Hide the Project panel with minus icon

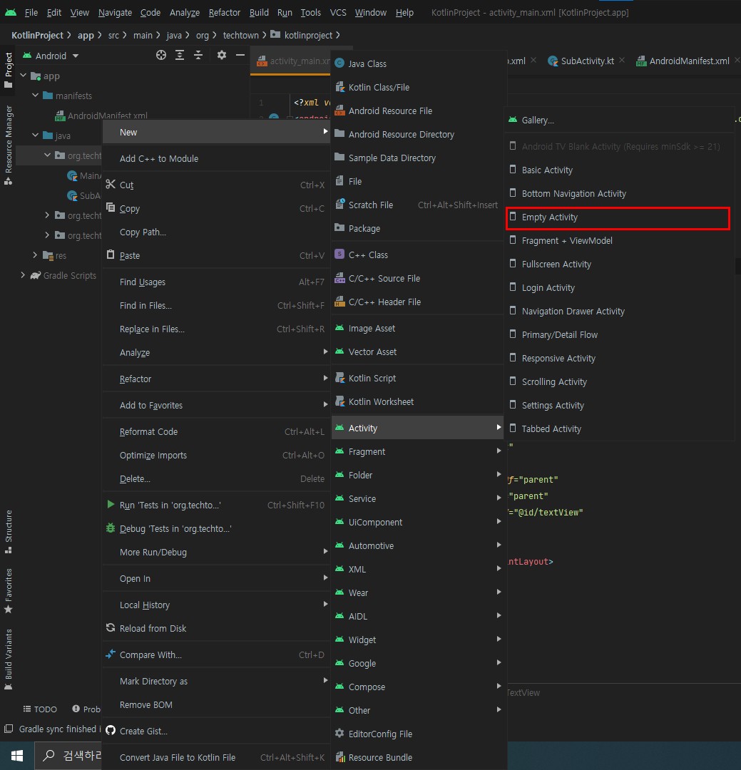(240, 55)
